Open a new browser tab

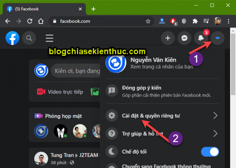tap(93, 9)
